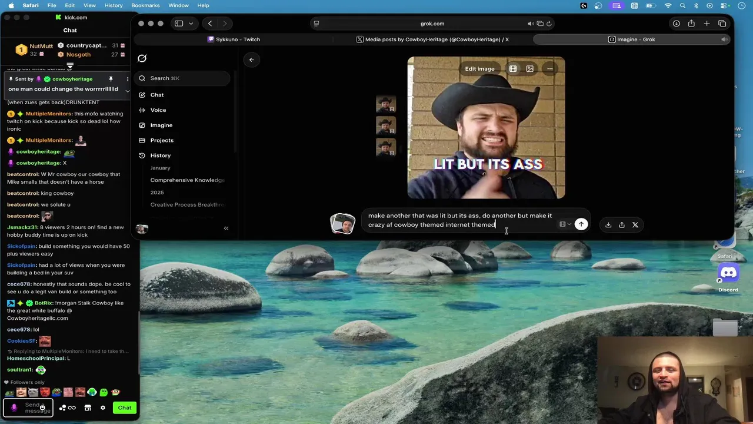Click the Send a message field

[28, 408]
